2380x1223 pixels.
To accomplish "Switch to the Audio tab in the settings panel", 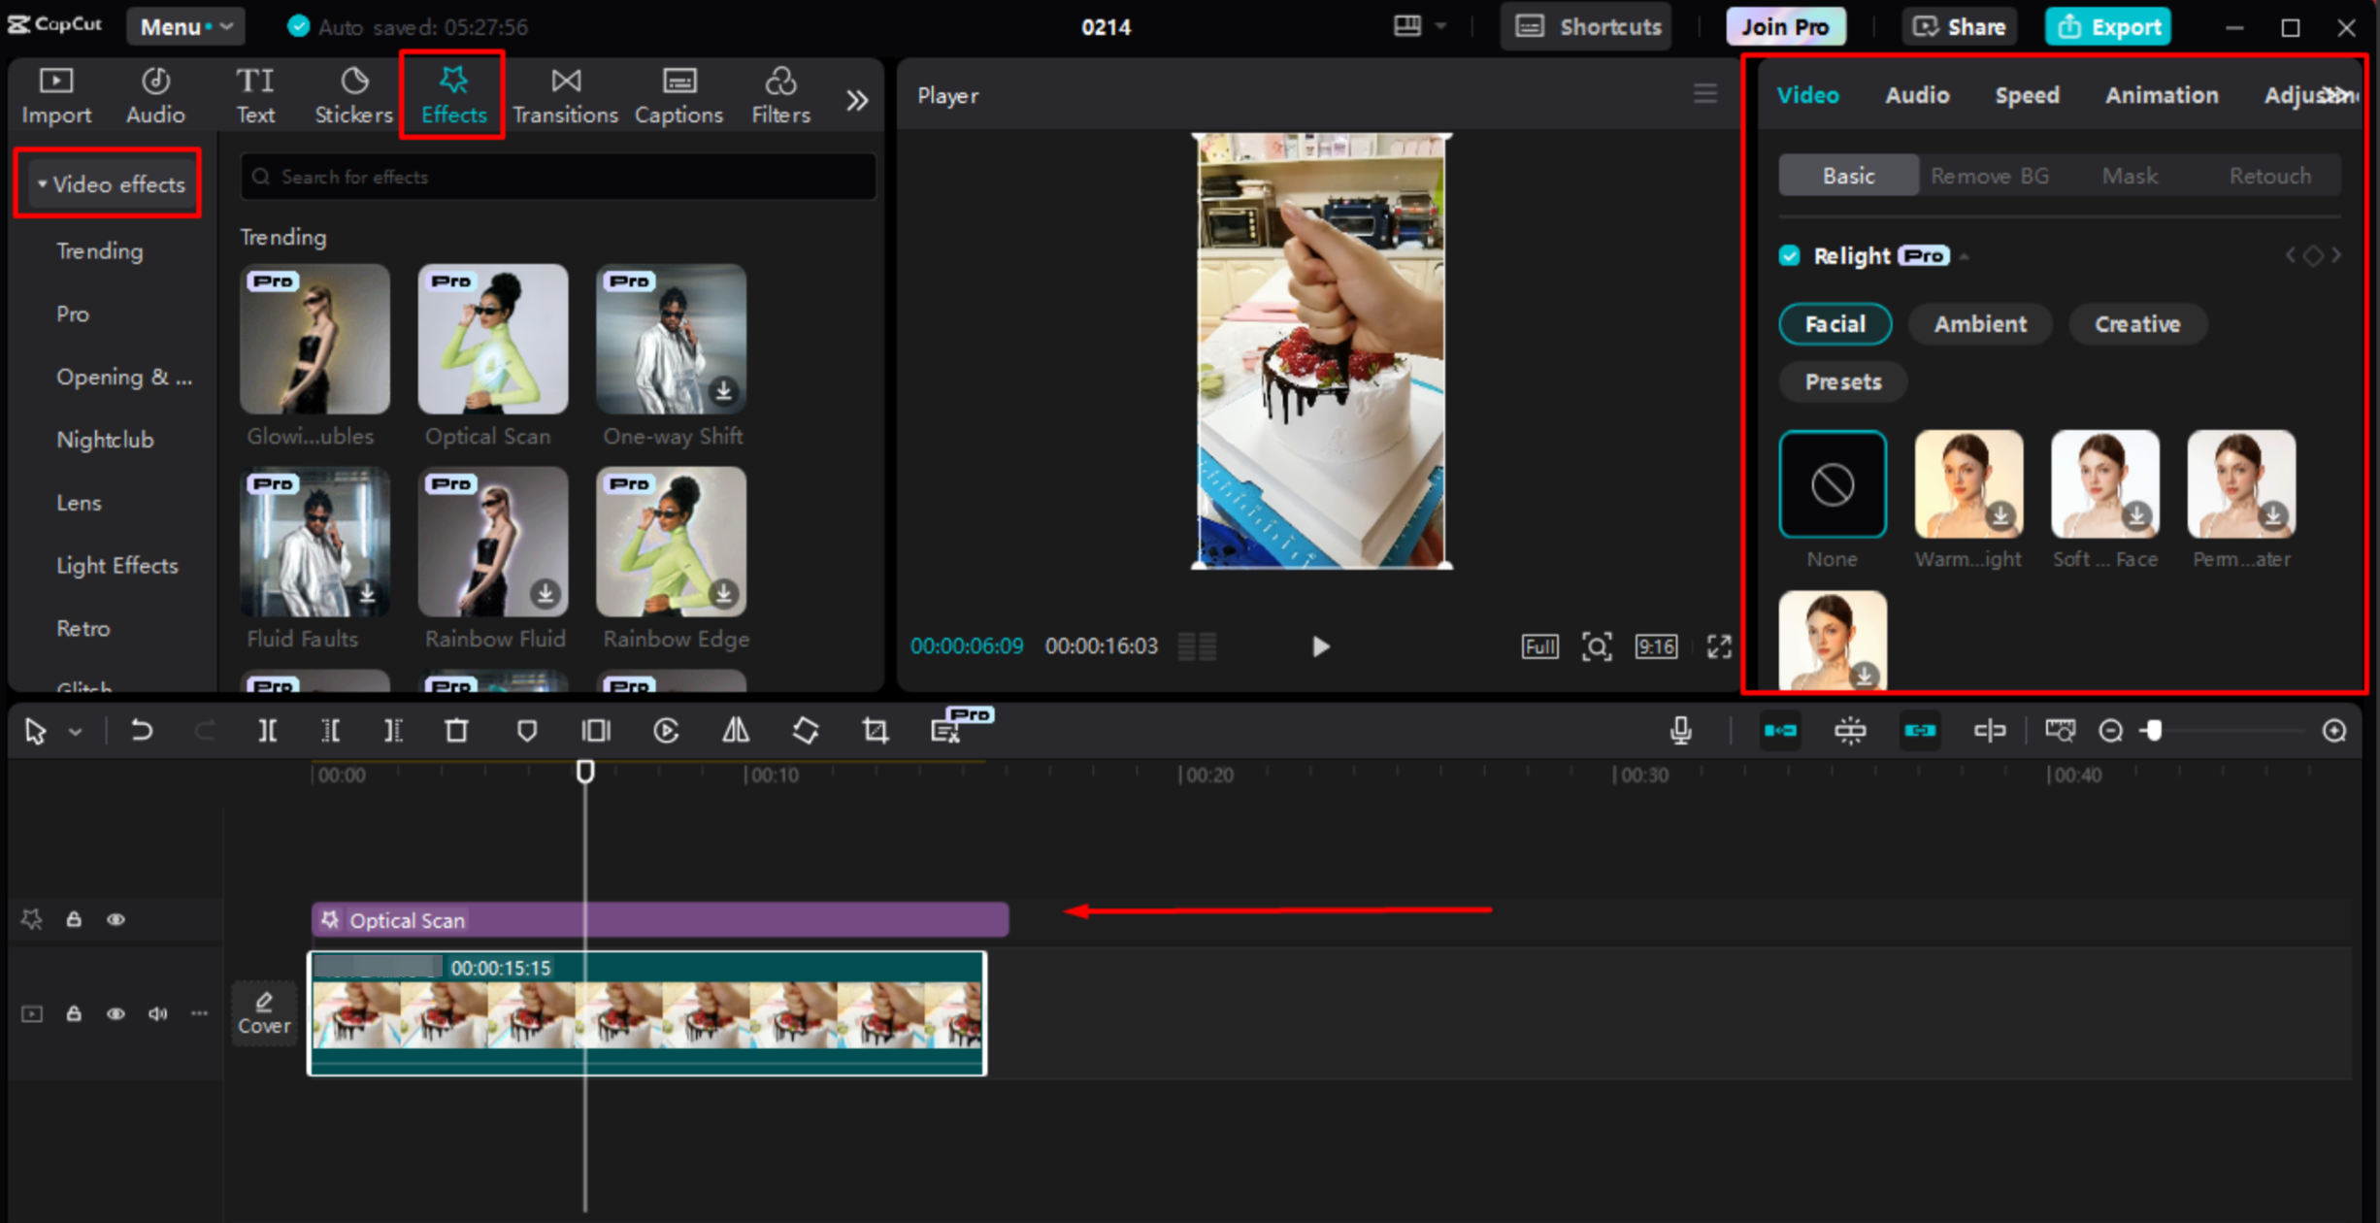I will point(1917,94).
